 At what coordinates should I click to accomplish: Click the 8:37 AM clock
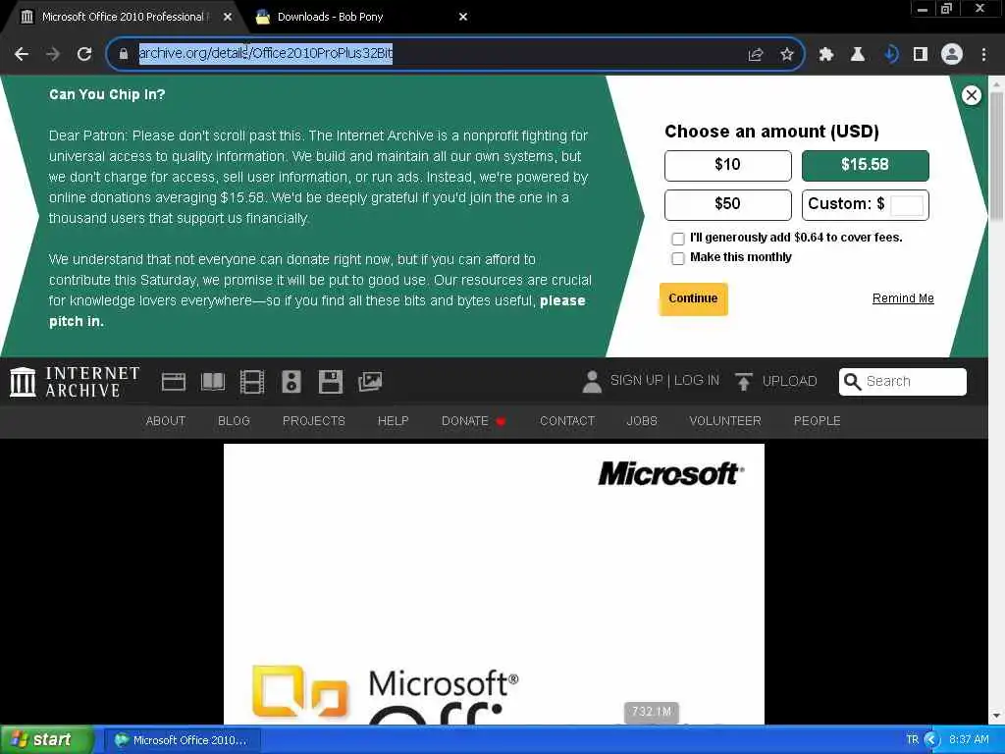[x=969, y=740]
